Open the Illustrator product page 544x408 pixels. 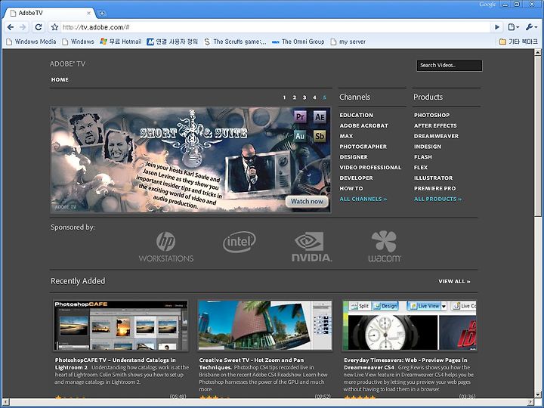click(434, 178)
